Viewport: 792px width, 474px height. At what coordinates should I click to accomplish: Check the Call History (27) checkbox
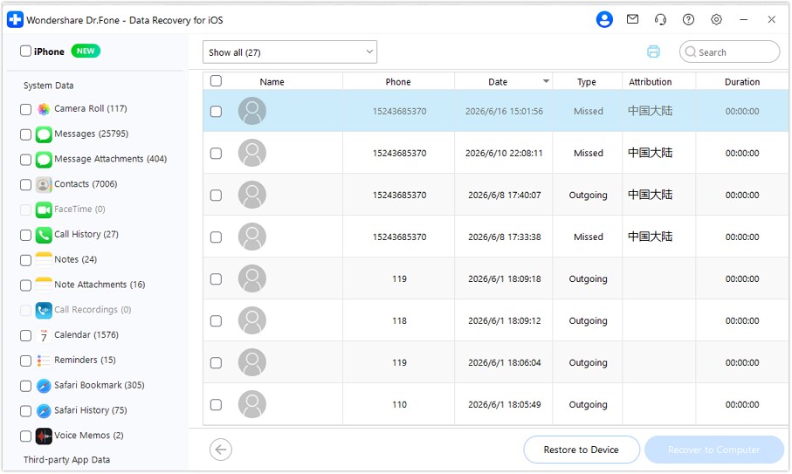25,235
